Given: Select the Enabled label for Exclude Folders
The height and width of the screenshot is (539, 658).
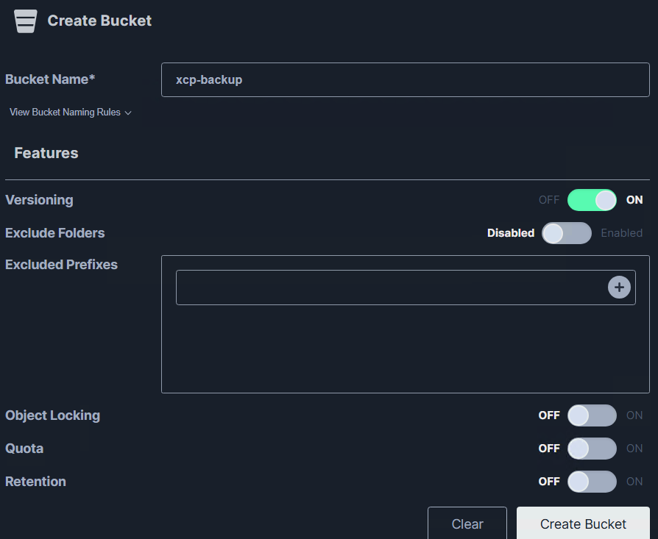Looking at the screenshot, I should pos(621,233).
